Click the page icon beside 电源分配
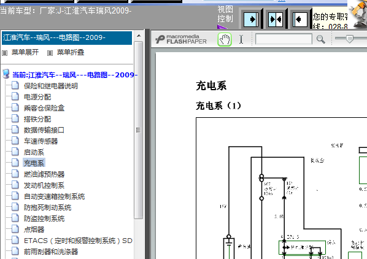The height and width of the screenshot is (259, 367). click(15, 96)
